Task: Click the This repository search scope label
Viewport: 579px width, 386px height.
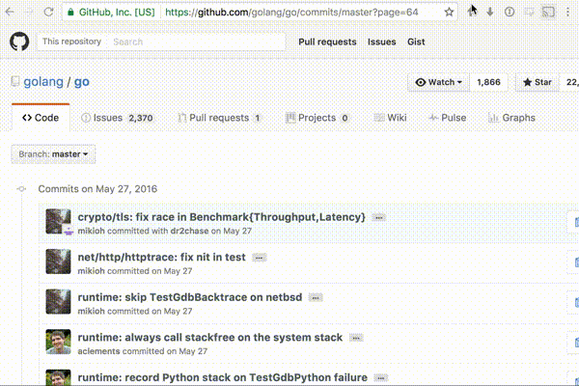Action: pos(71,41)
